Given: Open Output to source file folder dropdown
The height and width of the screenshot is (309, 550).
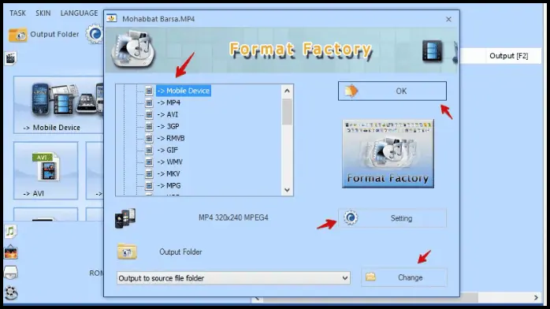Looking at the screenshot, I should point(233,278).
